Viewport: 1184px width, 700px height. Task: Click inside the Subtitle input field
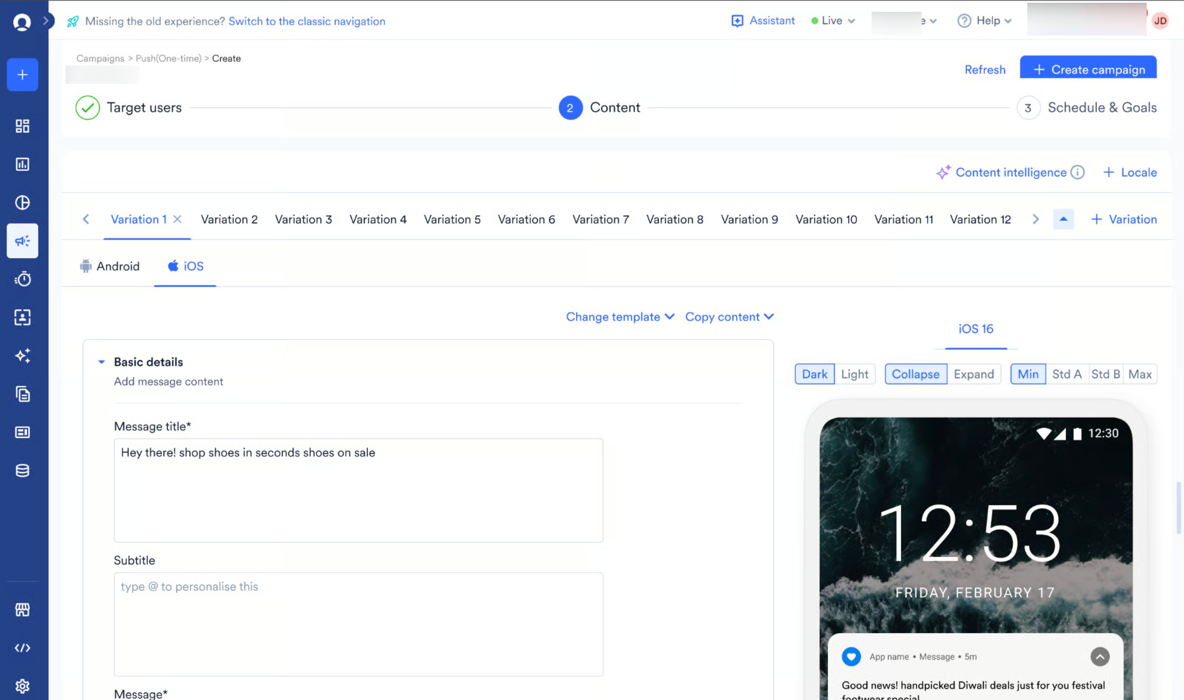(x=358, y=624)
